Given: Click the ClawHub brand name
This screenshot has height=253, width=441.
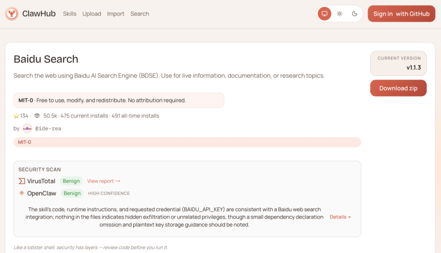Looking at the screenshot, I should coord(39,13).
